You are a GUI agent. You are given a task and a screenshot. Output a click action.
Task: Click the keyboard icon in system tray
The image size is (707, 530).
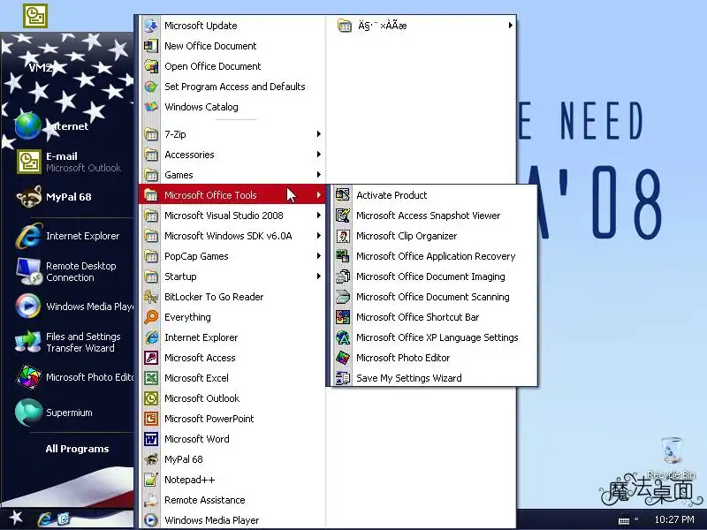[624, 520]
